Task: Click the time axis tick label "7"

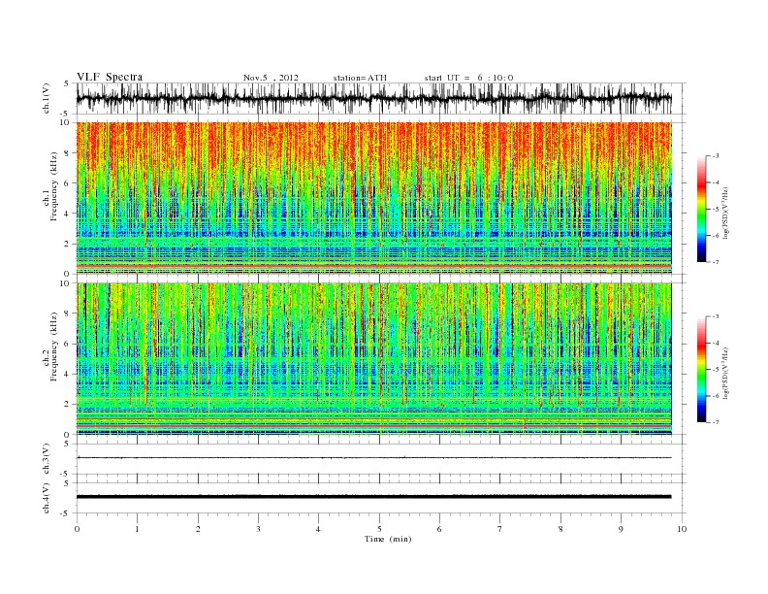Action: coord(500,529)
